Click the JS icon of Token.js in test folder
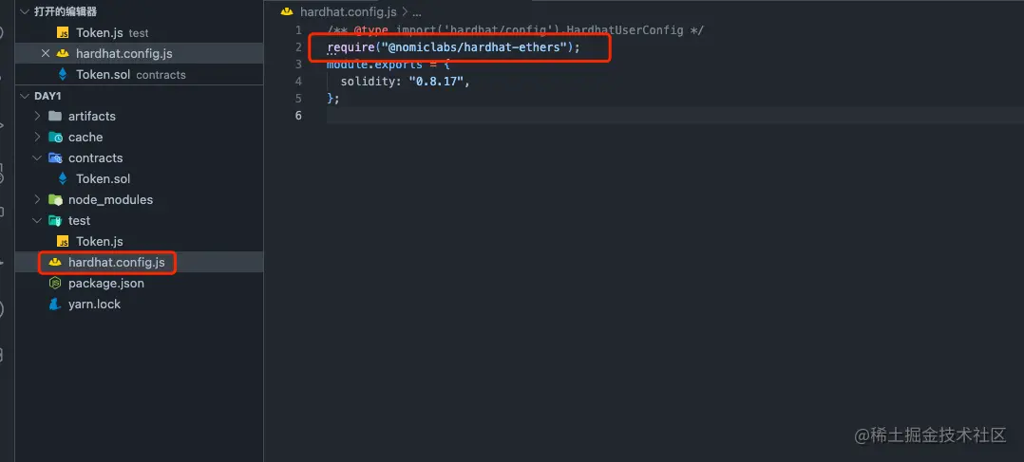The height and width of the screenshot is (462, 1024). click(63, 242)
